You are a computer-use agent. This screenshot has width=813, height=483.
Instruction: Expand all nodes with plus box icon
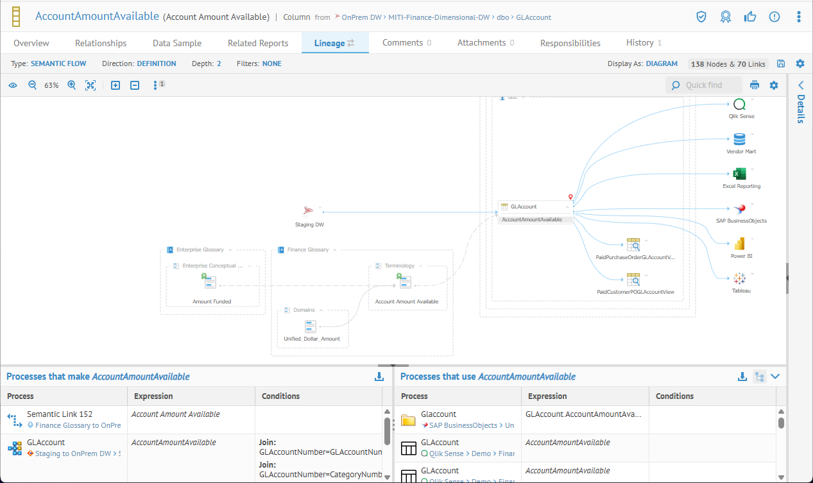(x=116, y=85)
